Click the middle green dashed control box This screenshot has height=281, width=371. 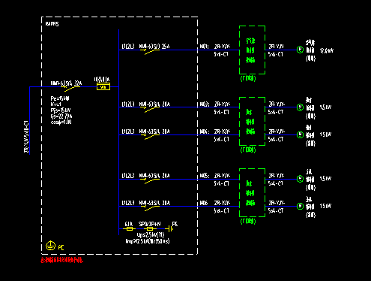pos(252,121)
